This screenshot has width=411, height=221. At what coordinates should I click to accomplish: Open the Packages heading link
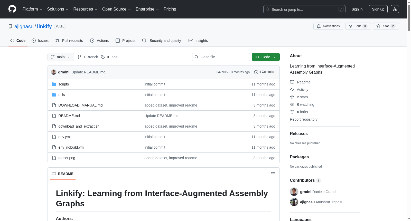[299, 157]
